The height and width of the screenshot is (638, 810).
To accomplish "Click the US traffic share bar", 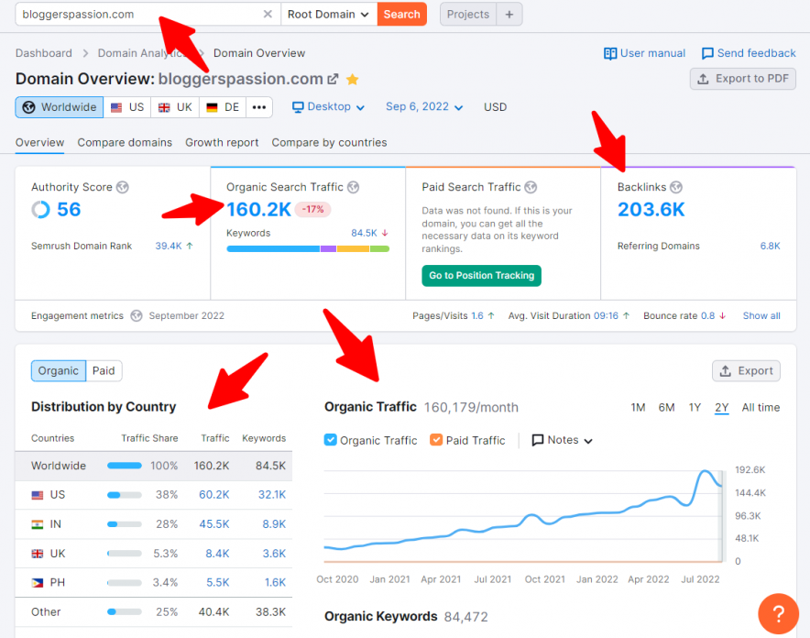I will click(125, 495).
